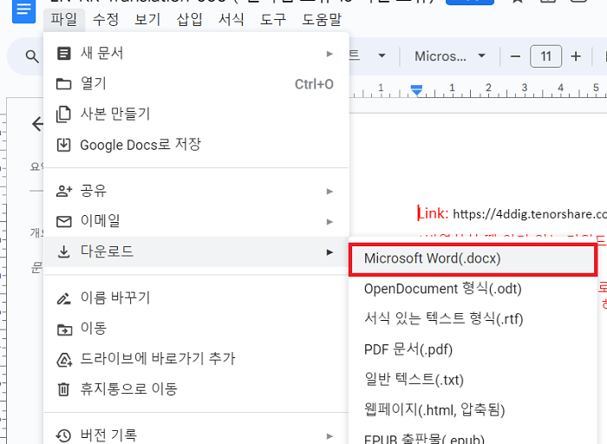The width and height of the screenshot is (607, 444).
Task: Click the blue indent marker on ruler
Action: [416, 90]
